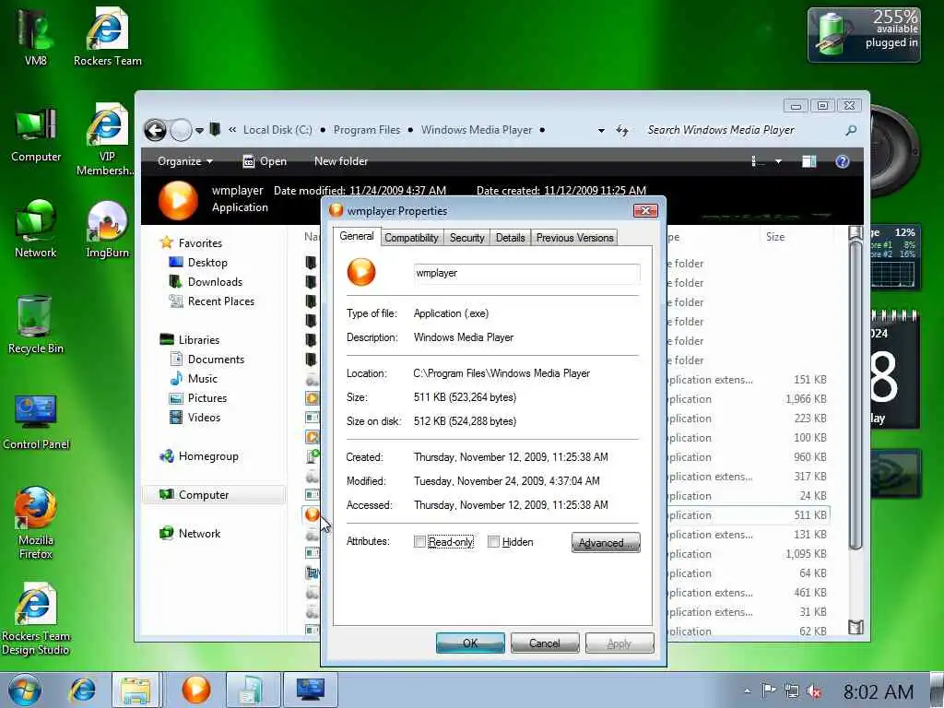Click the muted volume tray icon
The image size is (944, 708).
pos(815,691)
